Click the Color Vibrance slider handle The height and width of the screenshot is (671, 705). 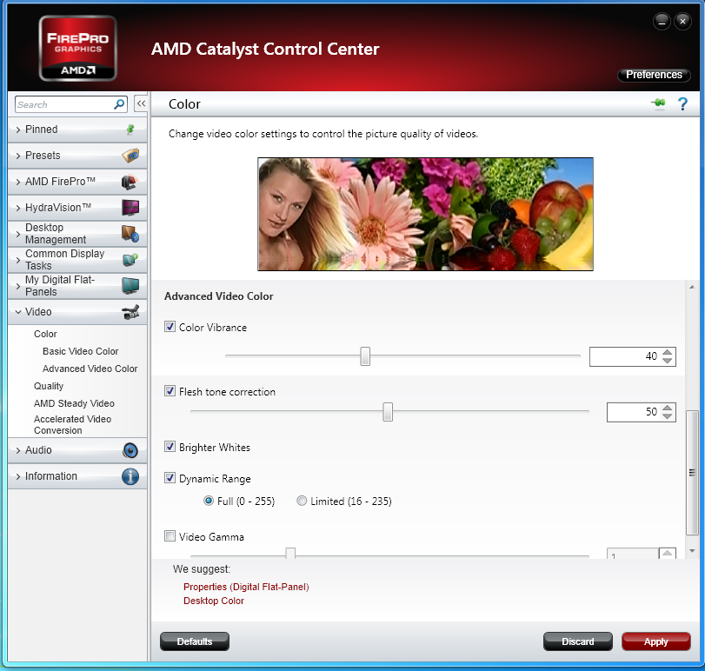coord(365,356)
